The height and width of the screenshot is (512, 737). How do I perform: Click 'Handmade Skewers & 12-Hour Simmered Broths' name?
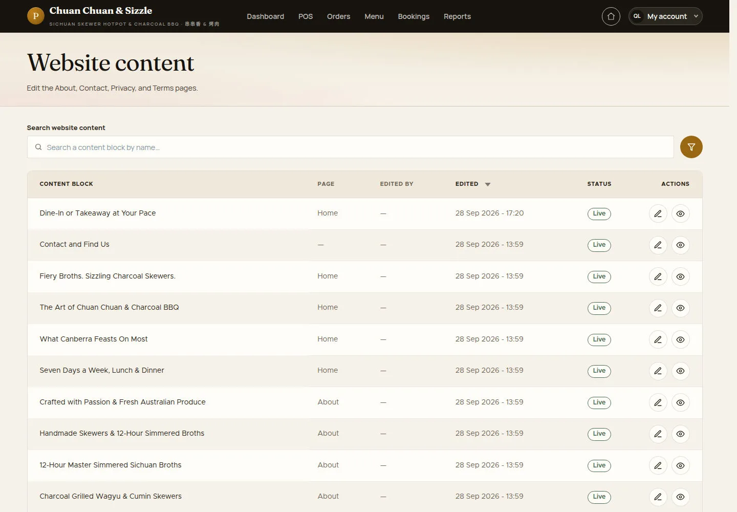coord(122,433)
